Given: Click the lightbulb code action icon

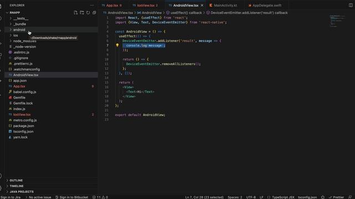Looking at the screenshot, I should (117, 45).
